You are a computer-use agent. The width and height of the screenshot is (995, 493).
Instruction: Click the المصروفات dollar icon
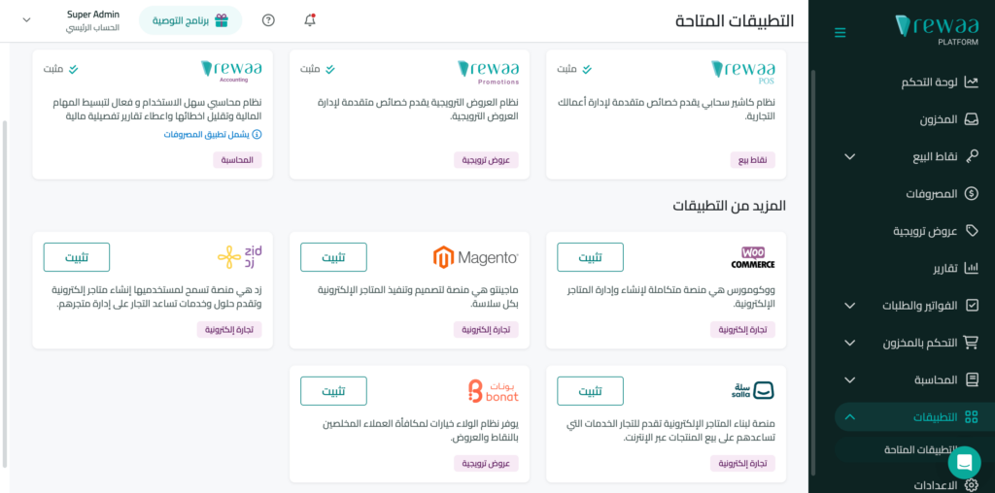(x=971, y=194)
